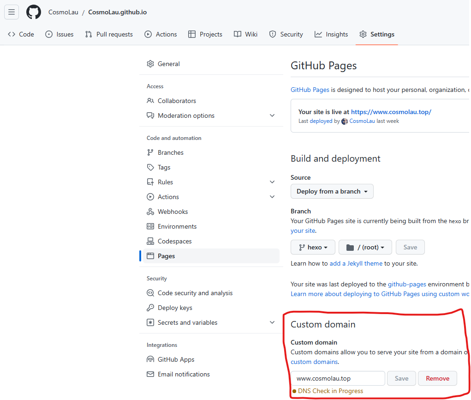471x400 pixels.
Task: Switch to the Pull requests tab
Action: click(x=109, y=34)
